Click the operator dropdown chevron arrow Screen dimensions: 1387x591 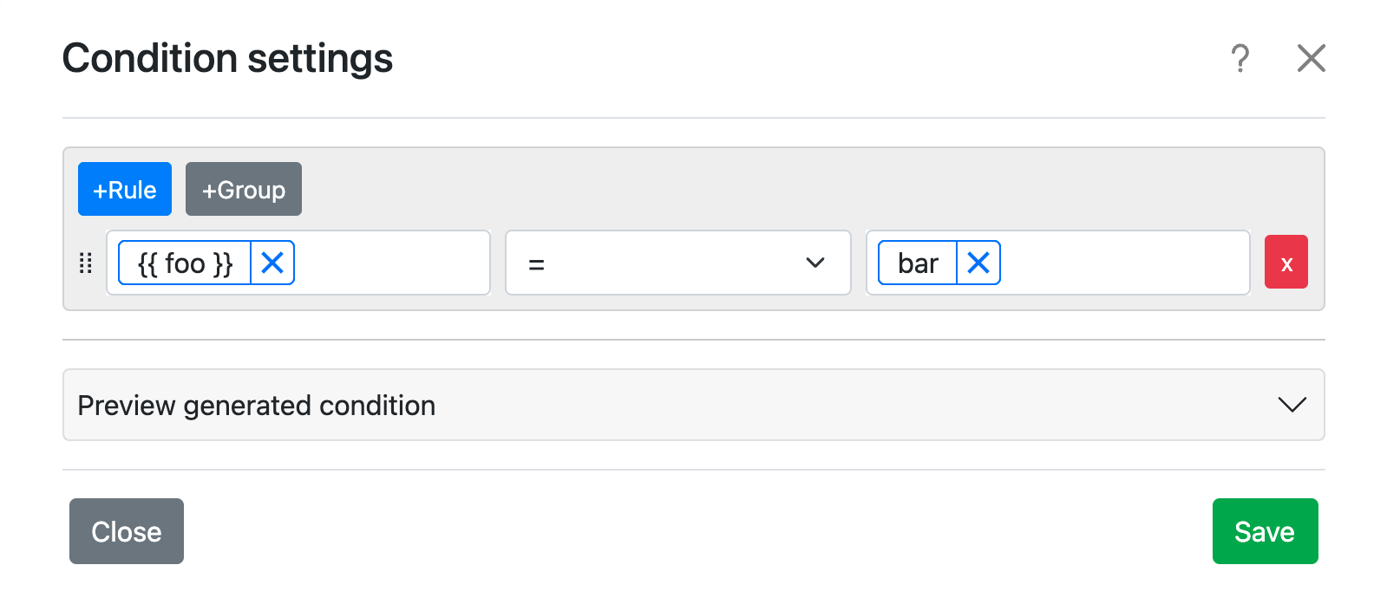[815, 263]
